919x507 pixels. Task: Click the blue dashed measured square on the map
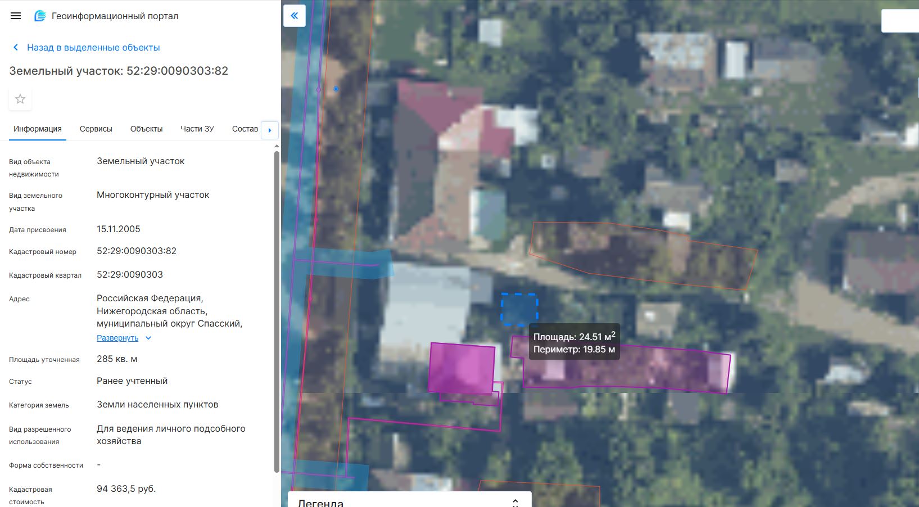point(519,309)
